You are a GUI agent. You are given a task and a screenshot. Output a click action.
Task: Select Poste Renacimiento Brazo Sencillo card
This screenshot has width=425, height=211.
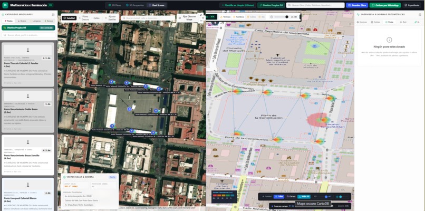point(28,155)
